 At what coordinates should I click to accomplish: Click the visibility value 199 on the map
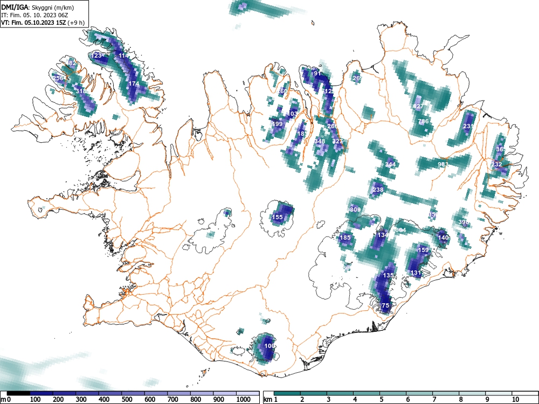coord(278,124)
